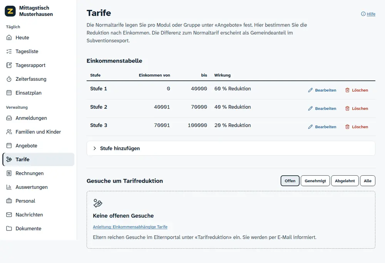
Task: Click the people icon beside Familien und Kinder
Action: [x=9, y=132]
